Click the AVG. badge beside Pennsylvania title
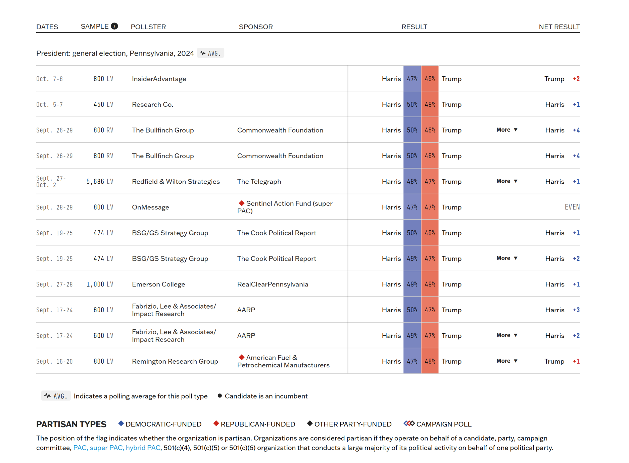The width and height of the screenshot is (629, 463). point(210,53)
